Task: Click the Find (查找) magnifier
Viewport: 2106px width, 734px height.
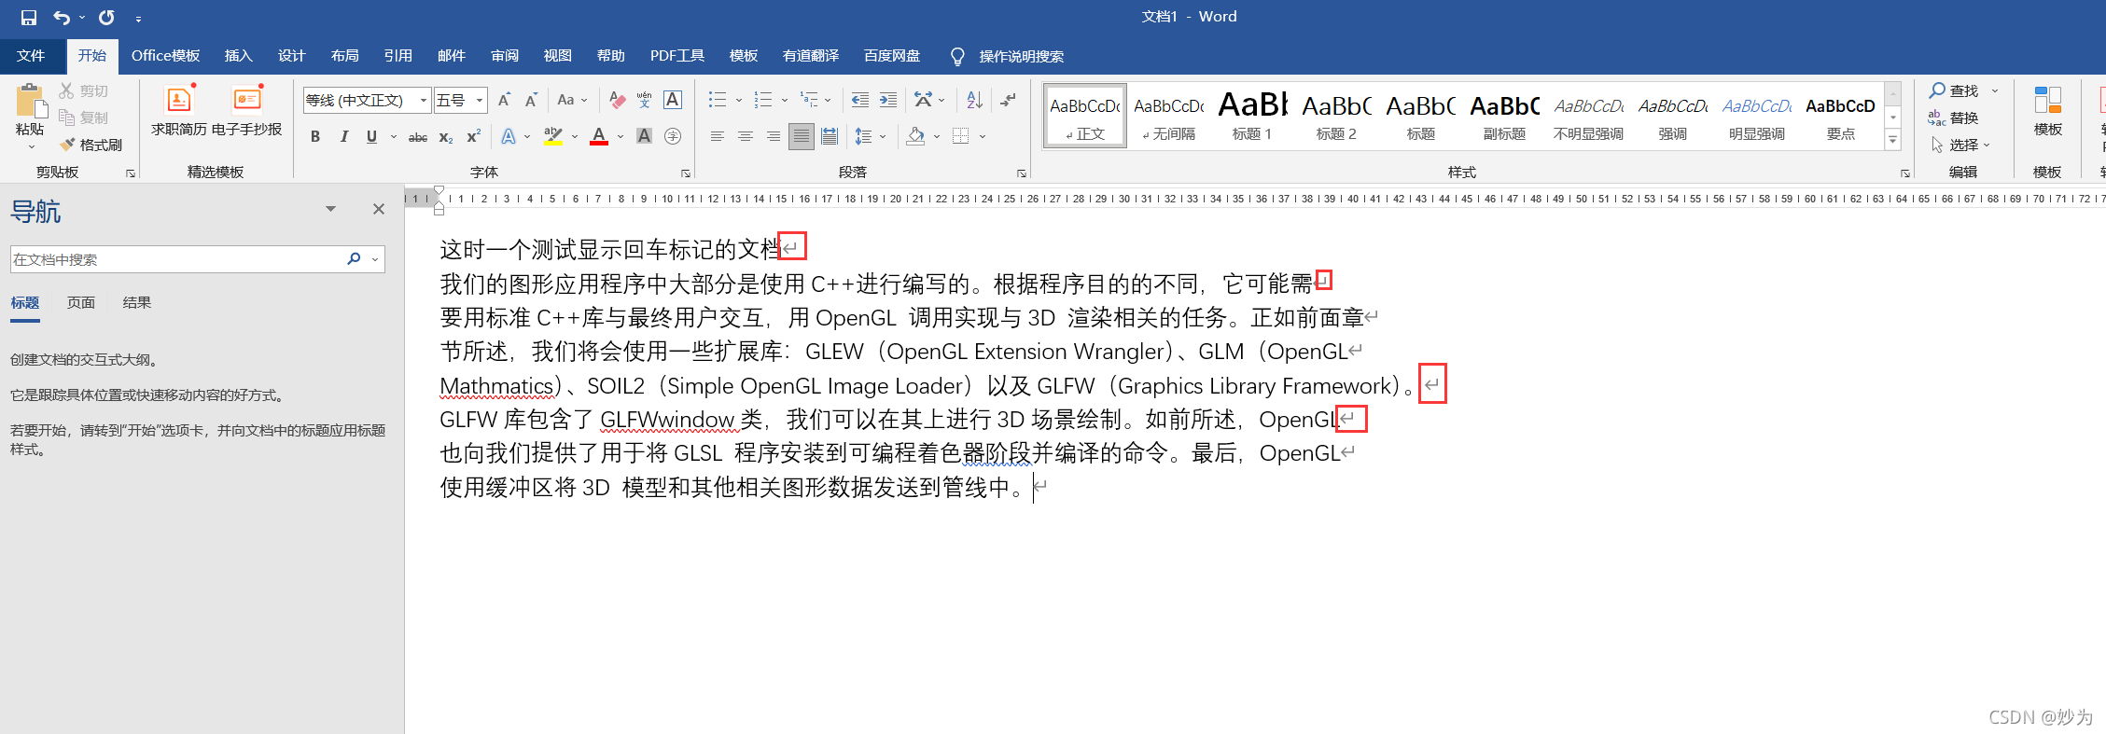Action: tap(1955, 90)
